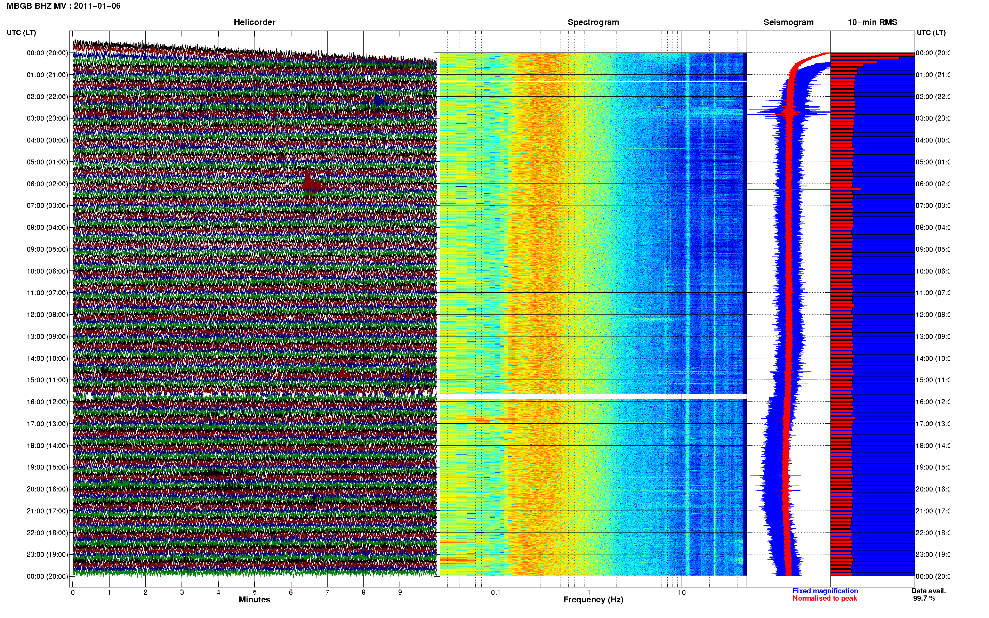The width and height of the screenshot is (989, 618).
Task: Click left time label 03:00 (23:00)
Action: (x=47, y=118)
